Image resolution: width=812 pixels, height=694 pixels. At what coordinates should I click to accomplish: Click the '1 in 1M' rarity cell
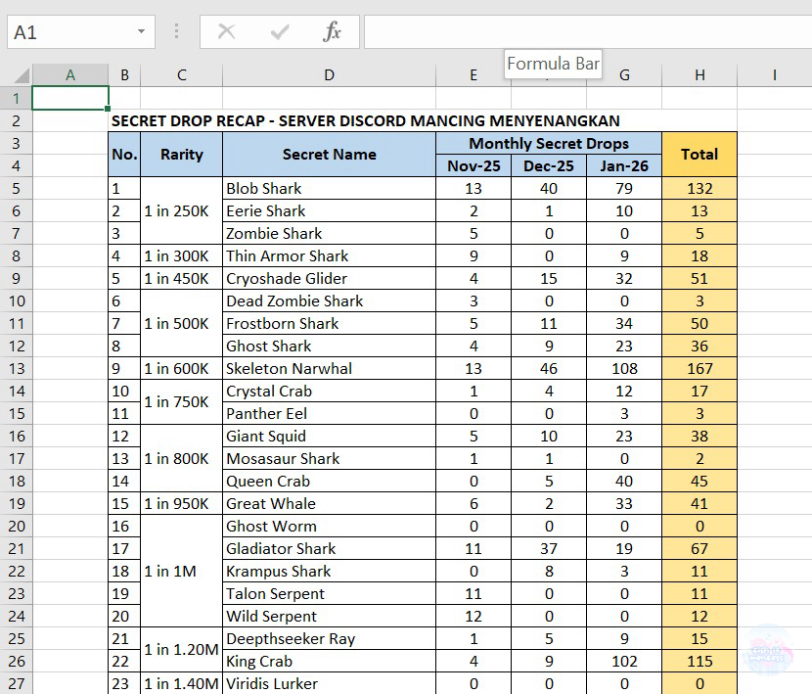181,572
